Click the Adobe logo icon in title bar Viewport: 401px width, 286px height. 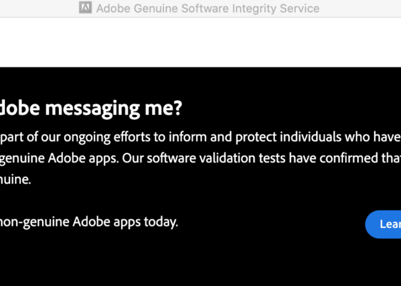click(x=85, y=8)
